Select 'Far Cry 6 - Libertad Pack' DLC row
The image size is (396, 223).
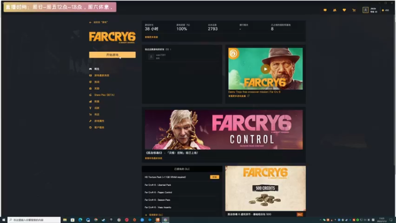click(182, 185)
